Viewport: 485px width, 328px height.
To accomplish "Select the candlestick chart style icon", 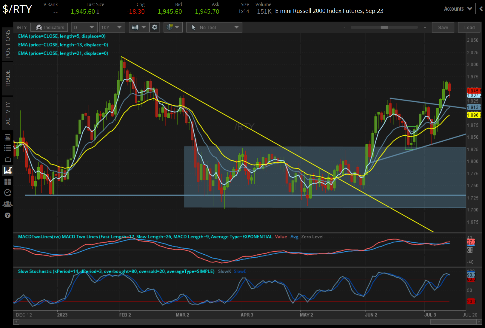I will (135, 27).
